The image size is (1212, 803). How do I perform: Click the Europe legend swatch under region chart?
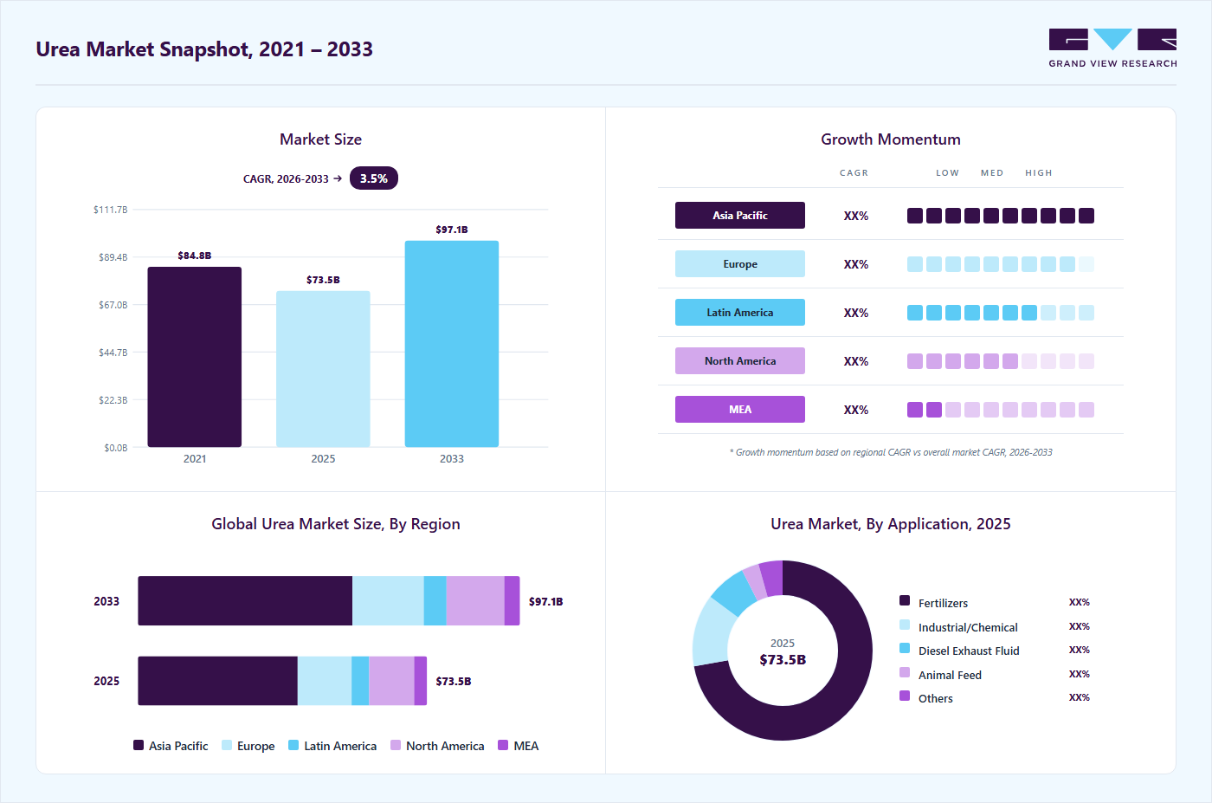click(227, 745)
